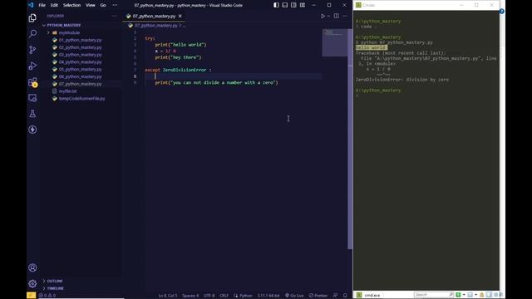Viewport: 532px width, 299px height.
Task: Split the editor right
Action: [x=336, y=16]
